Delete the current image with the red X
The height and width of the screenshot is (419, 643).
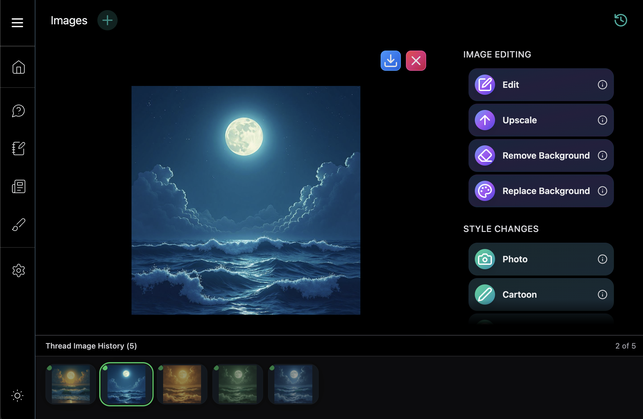416,60
